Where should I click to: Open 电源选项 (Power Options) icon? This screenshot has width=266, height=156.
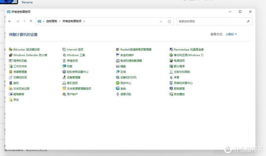coord(171,61)
